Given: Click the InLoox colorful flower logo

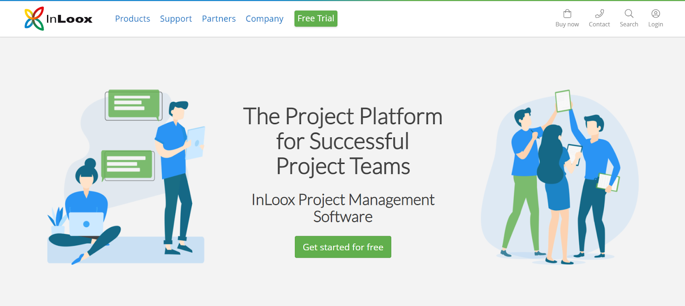Looking at the screenshot, I should pos(34,19).
